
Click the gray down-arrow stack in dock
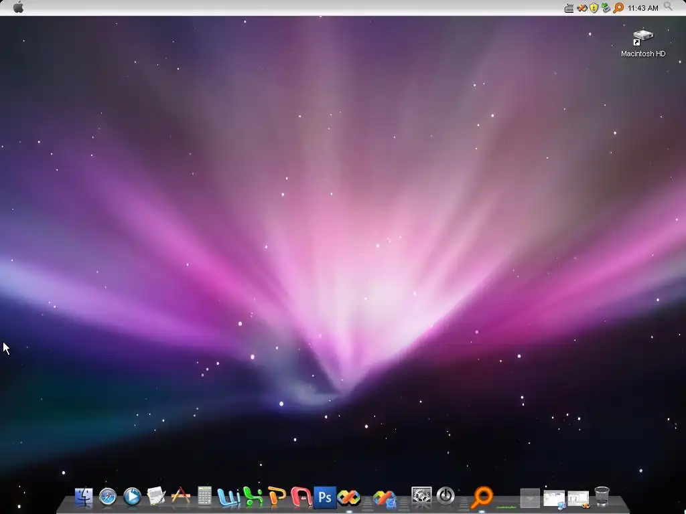pyautogui.click(x=530, y=498)
